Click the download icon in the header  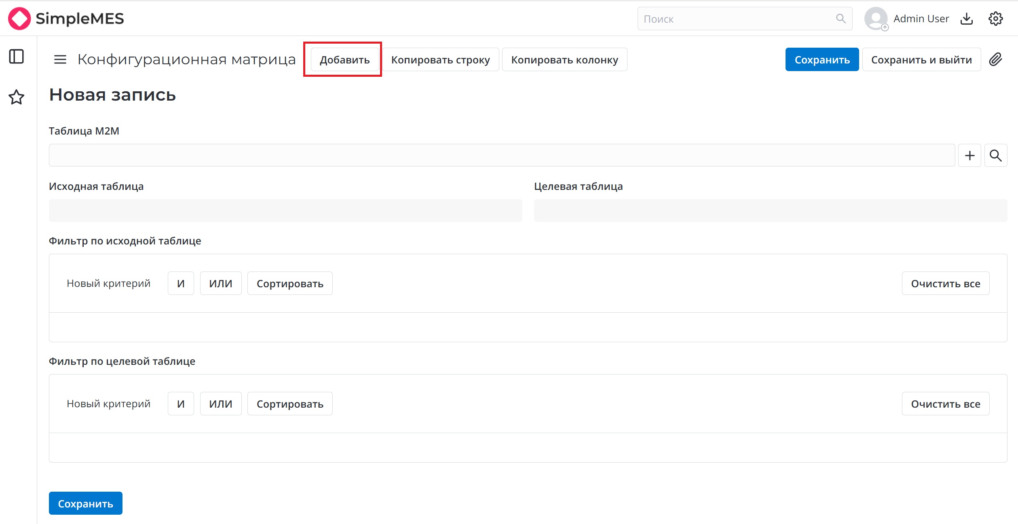[x=967, y=19]
